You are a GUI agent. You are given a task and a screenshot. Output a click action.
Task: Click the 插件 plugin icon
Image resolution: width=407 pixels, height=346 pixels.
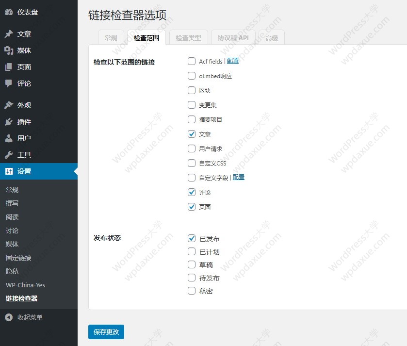click(x=9, y=122)
